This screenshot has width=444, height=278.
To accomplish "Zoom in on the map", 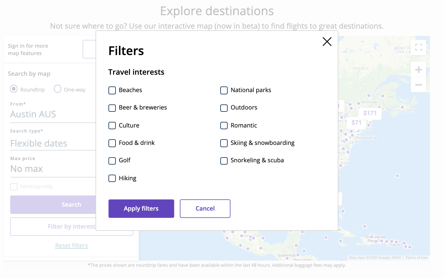I will click(x=418, y=70).
